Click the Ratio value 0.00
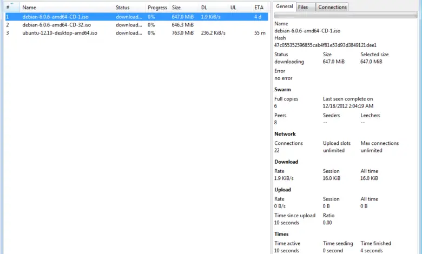The width and height of the screenshot is (422, 254). (x=327, y=223)
